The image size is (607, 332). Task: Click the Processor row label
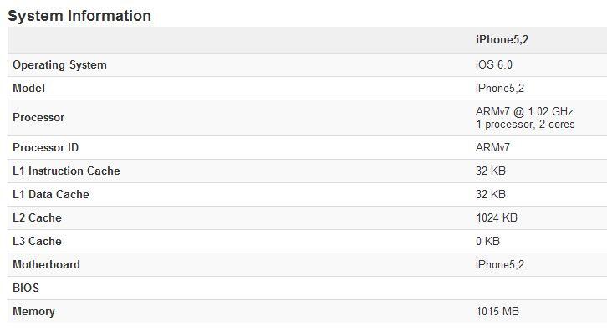pyautogui.click(x=38, y=118)
